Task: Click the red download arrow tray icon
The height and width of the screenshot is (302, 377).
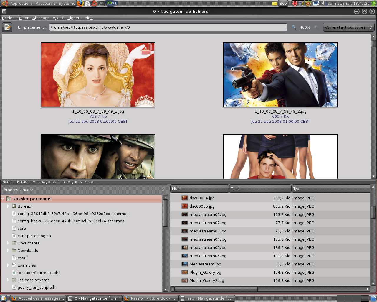Action: (x=295, y=3)
